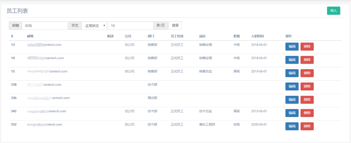351x143 pixels.
Task: Delete employee 236 in 测试部
Action: (x=307, y=99)
